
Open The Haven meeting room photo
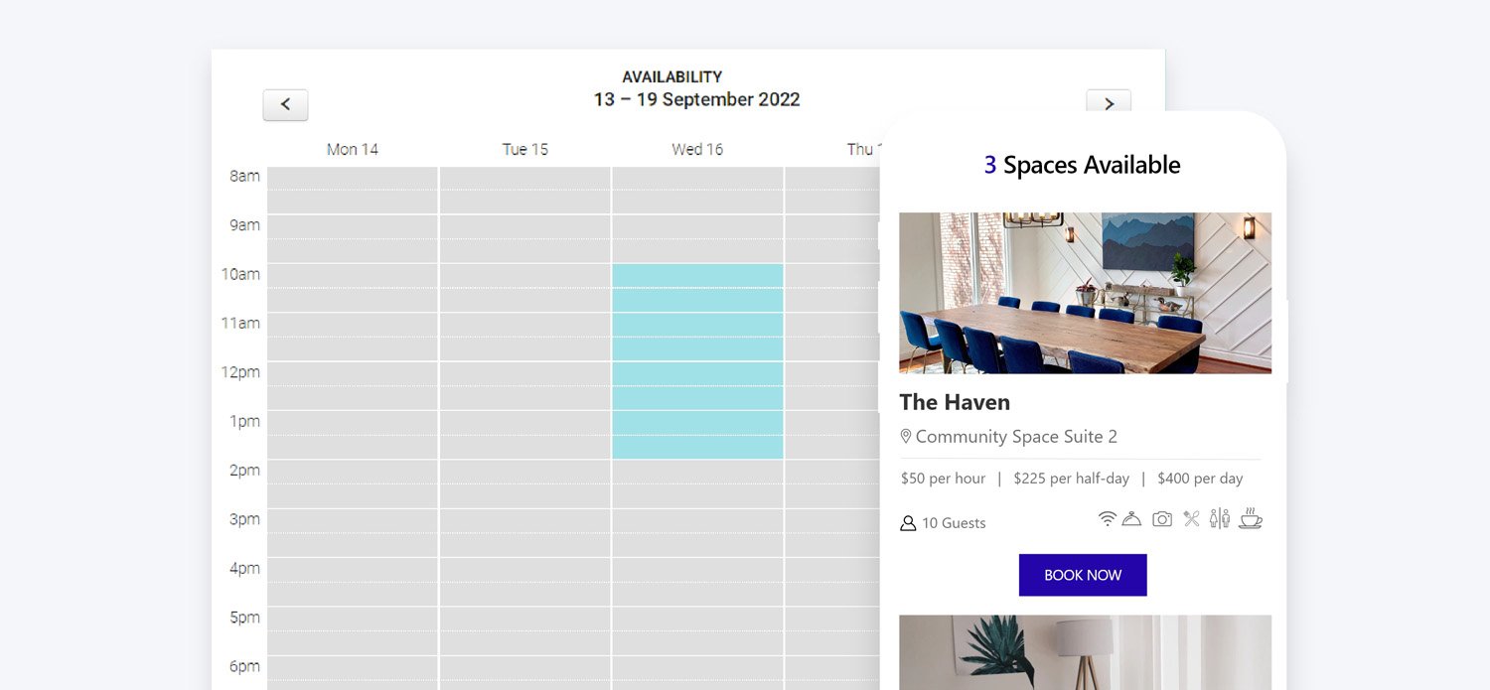1085,293
